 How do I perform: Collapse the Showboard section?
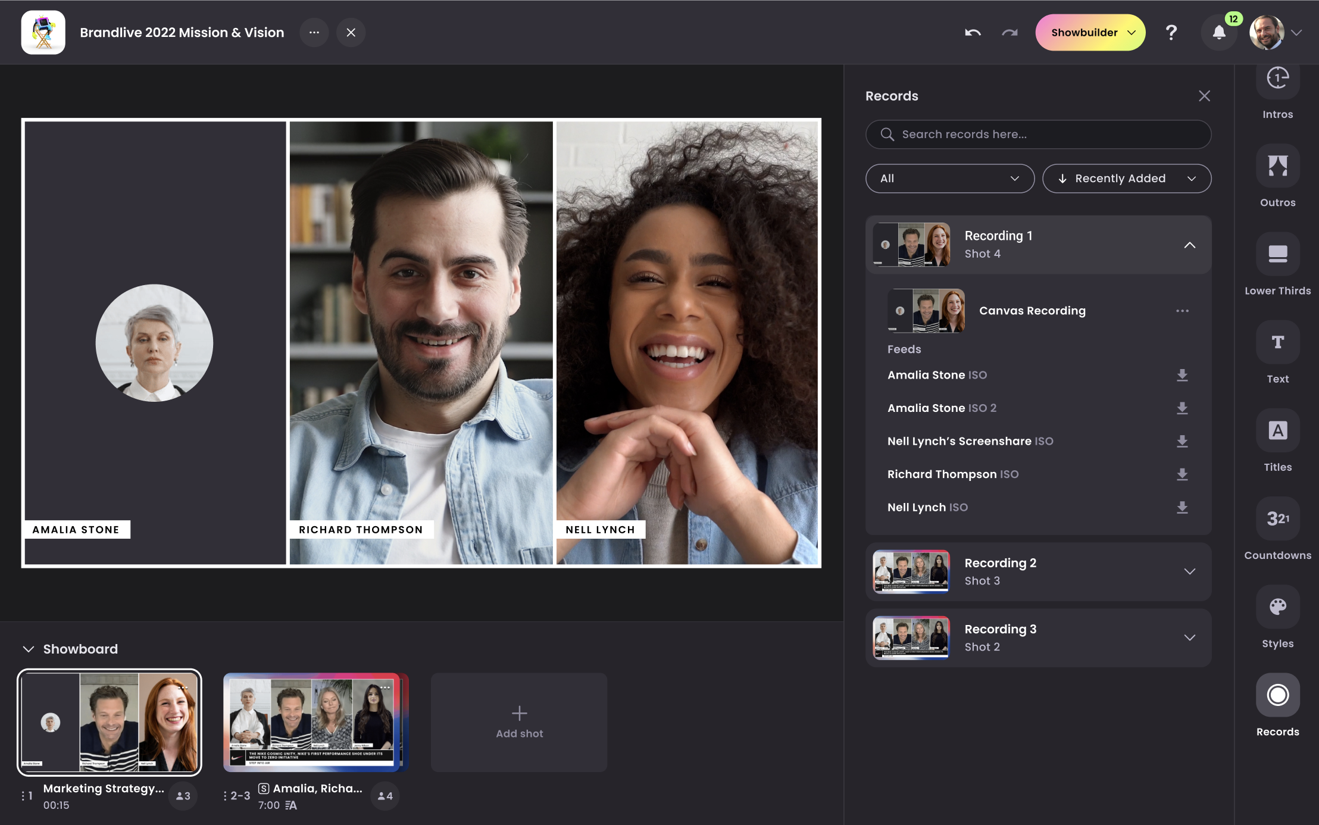click(28, 649)
